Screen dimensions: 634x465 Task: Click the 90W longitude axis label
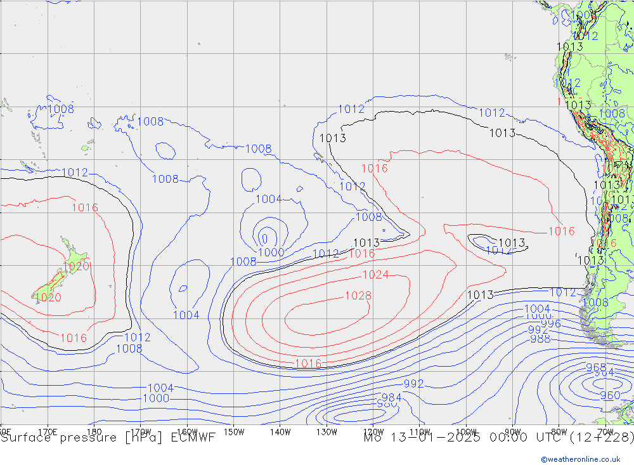click(512, 431)
